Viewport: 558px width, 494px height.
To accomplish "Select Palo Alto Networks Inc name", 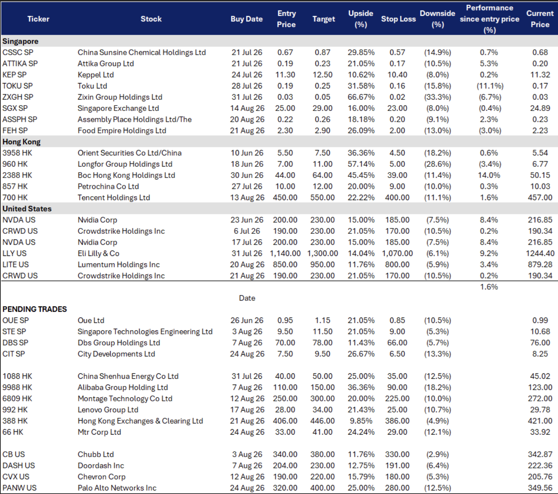I will (x=117, y=488).
